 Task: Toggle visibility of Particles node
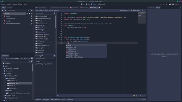pyautogui.click(x=32, y=21)
